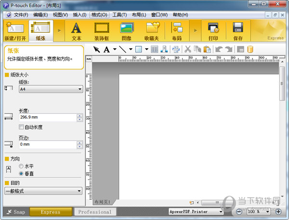Select the 纸张 (Paper) ribbon icon
Screen dimensions: 289x220
click(41, 31)
